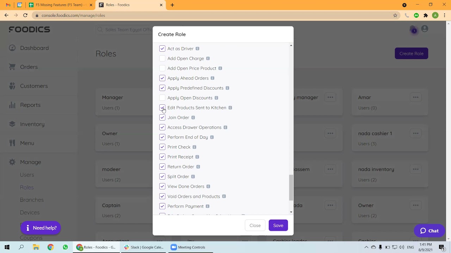451x253 pixels.
Task: Uncheck the Return Order permission
Action: 162,167
